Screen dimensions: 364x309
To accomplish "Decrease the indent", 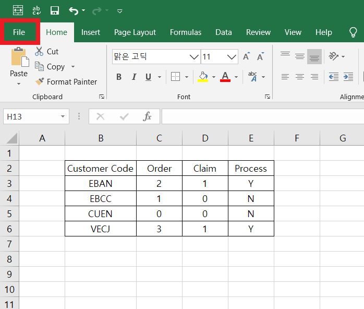I will 334,77.
